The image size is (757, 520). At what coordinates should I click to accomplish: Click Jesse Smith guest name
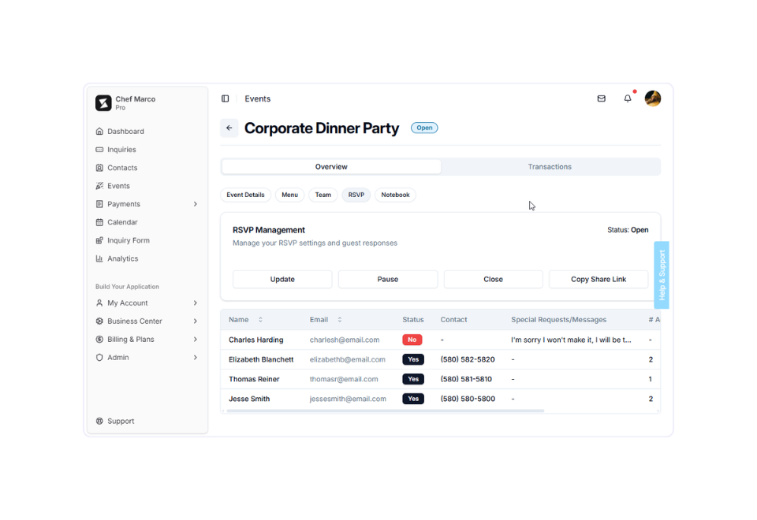pyautogui.click(x=249, y=399)
